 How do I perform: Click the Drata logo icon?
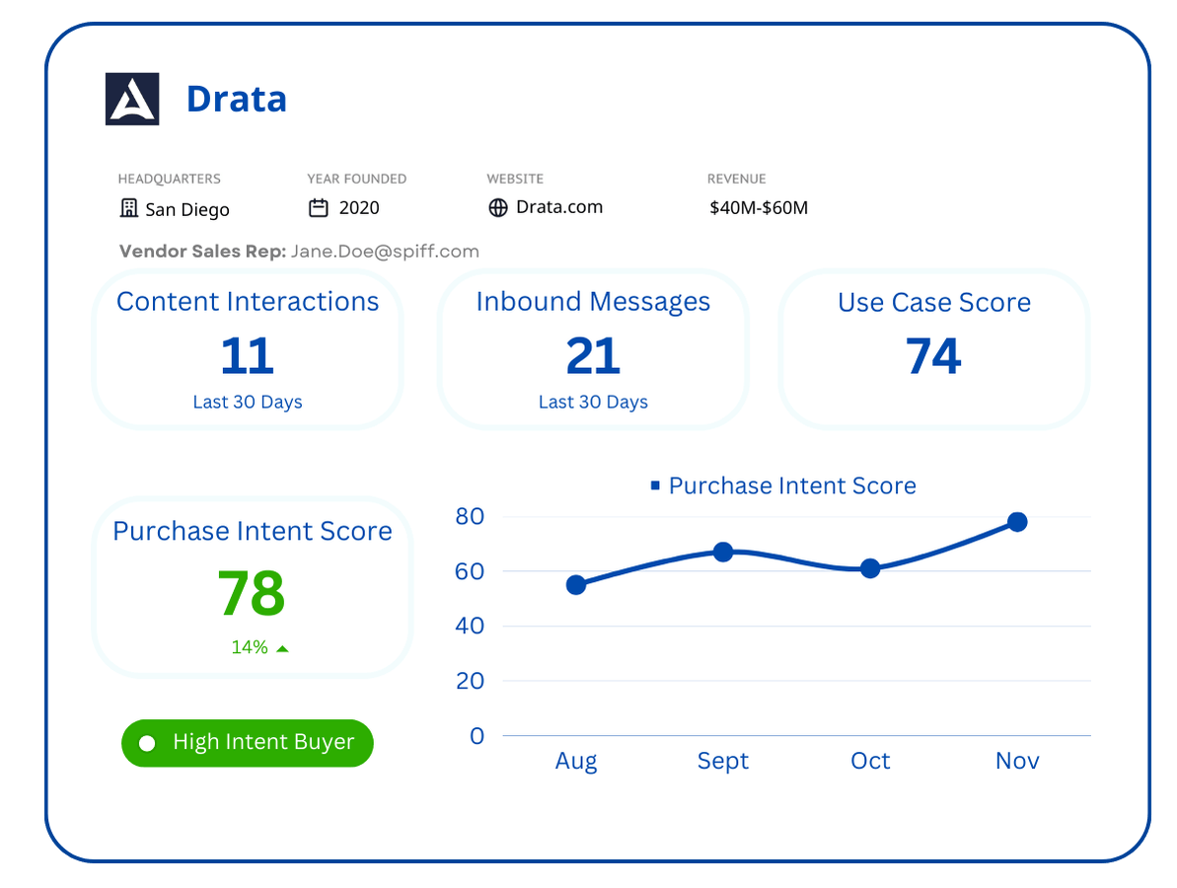(132, 99)
